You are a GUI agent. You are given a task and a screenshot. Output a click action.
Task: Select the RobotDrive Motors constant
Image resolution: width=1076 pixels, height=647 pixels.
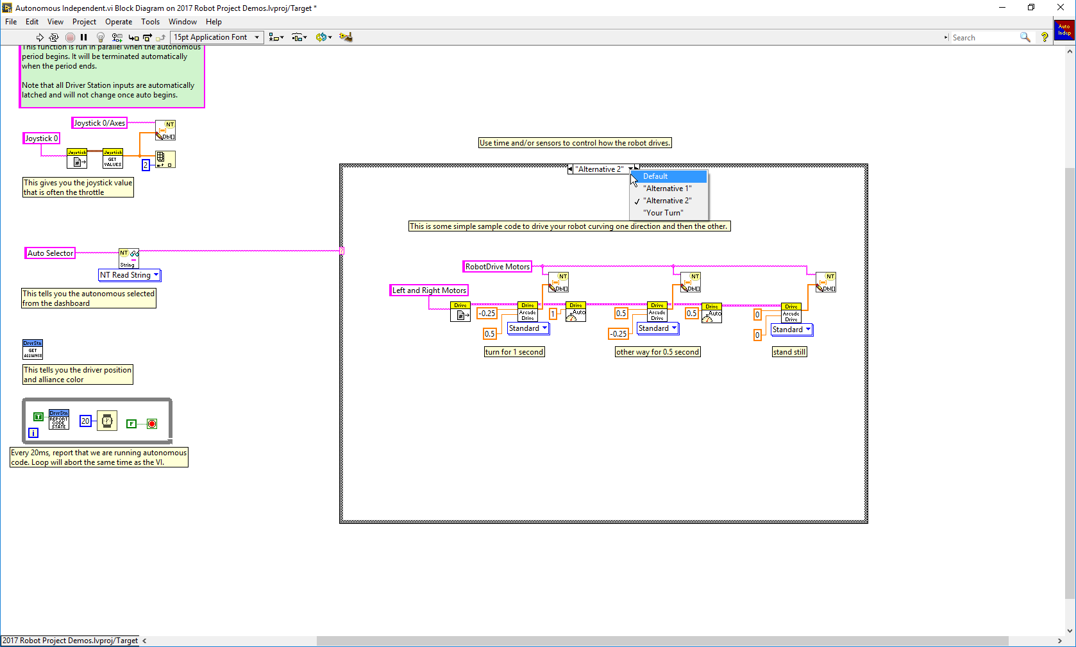(x=498, y=267)
